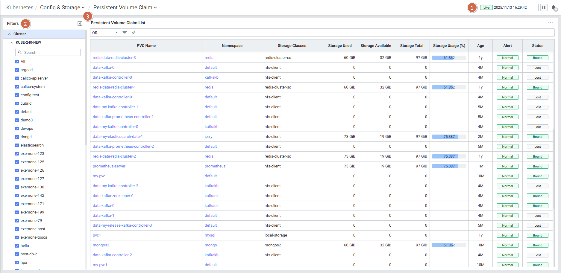Viewport: 561px width, 273px height.
Task: Click the mongos2 storage usage bar
Action: tap(449, 245)
